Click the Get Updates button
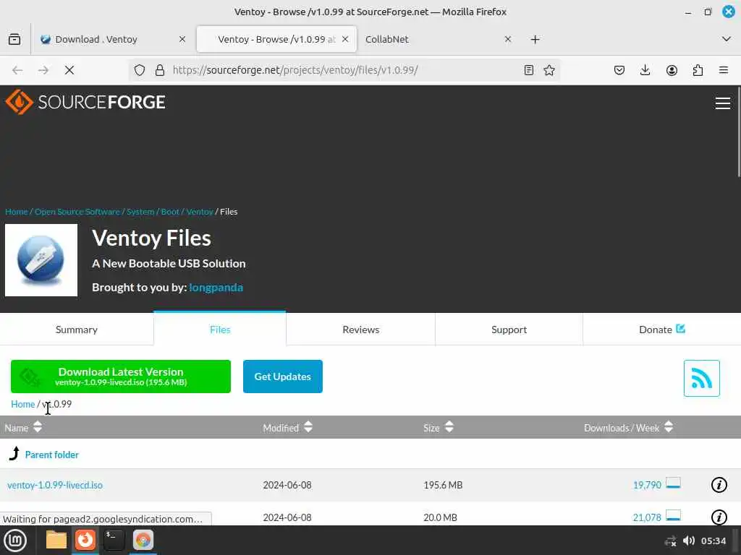Viewport: 741px width, 555px height. pyautogui.click(x=283, y=376)
